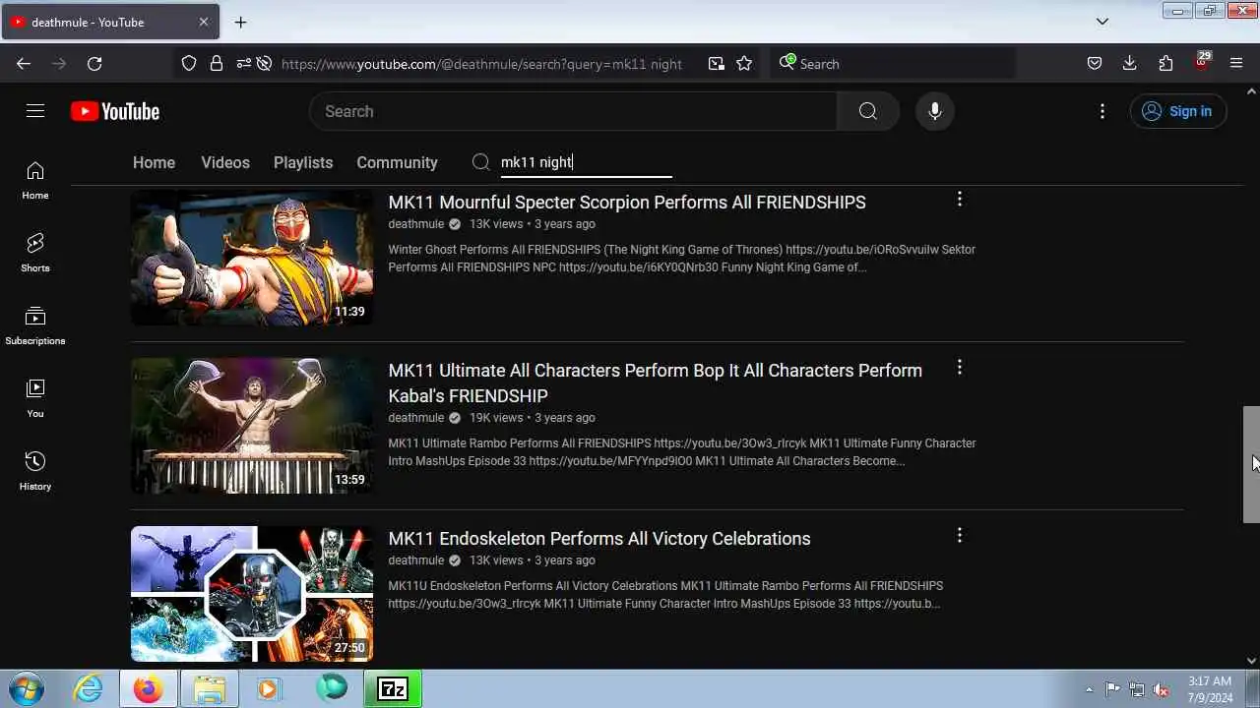Image resolution: width=1260 pixels, height=708 pixels.
Task: Open File Explorer folder from taskbar
Action: tap(210, 688)
